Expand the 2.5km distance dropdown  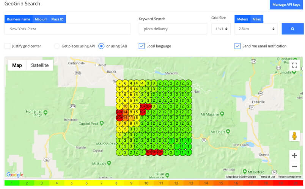click(x=256, y=29)
